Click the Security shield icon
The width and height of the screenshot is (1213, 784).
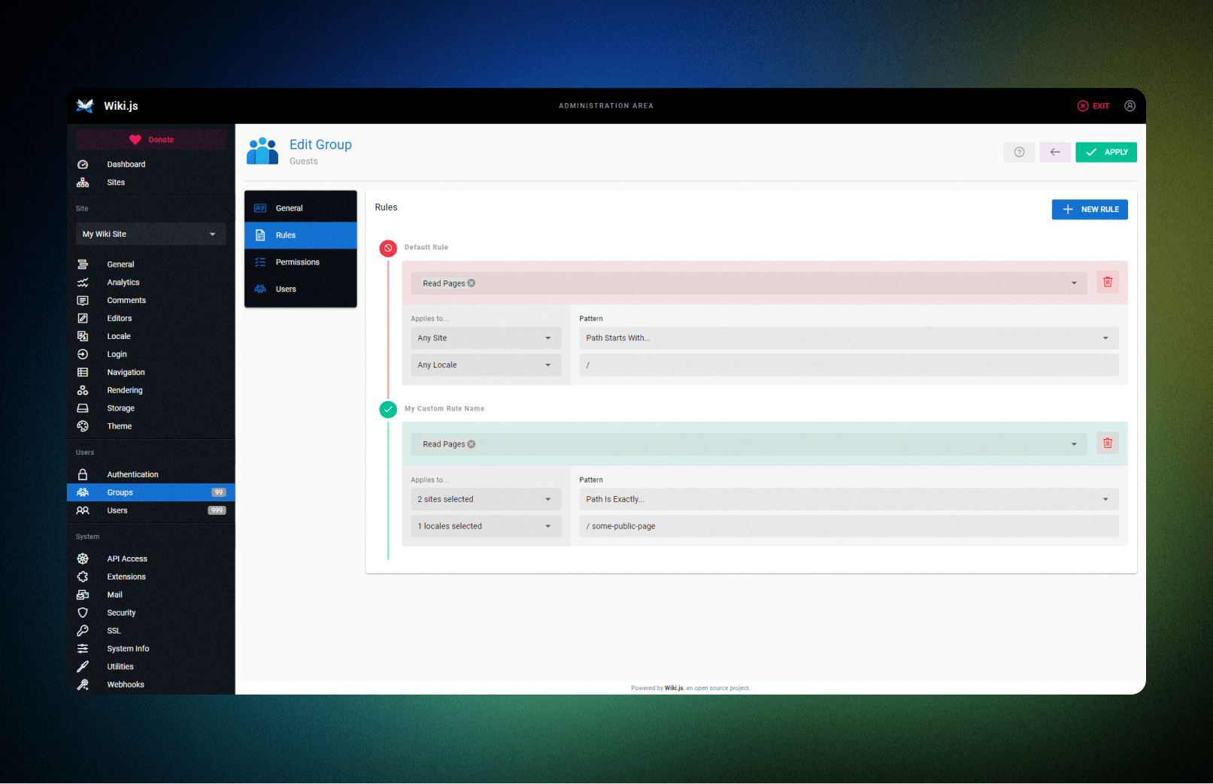tap(83, 613)
